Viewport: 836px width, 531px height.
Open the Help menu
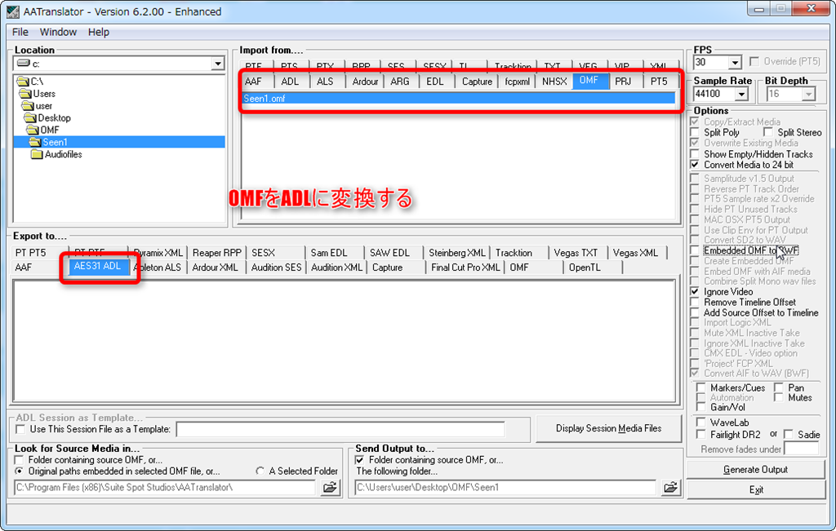coord(99,32)
